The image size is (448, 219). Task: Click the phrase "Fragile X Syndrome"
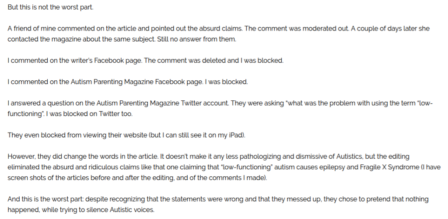click(381, 167)
